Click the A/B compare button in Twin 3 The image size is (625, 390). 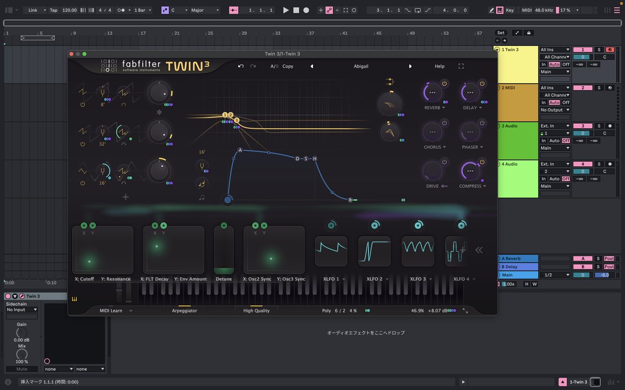coord(274,66)
